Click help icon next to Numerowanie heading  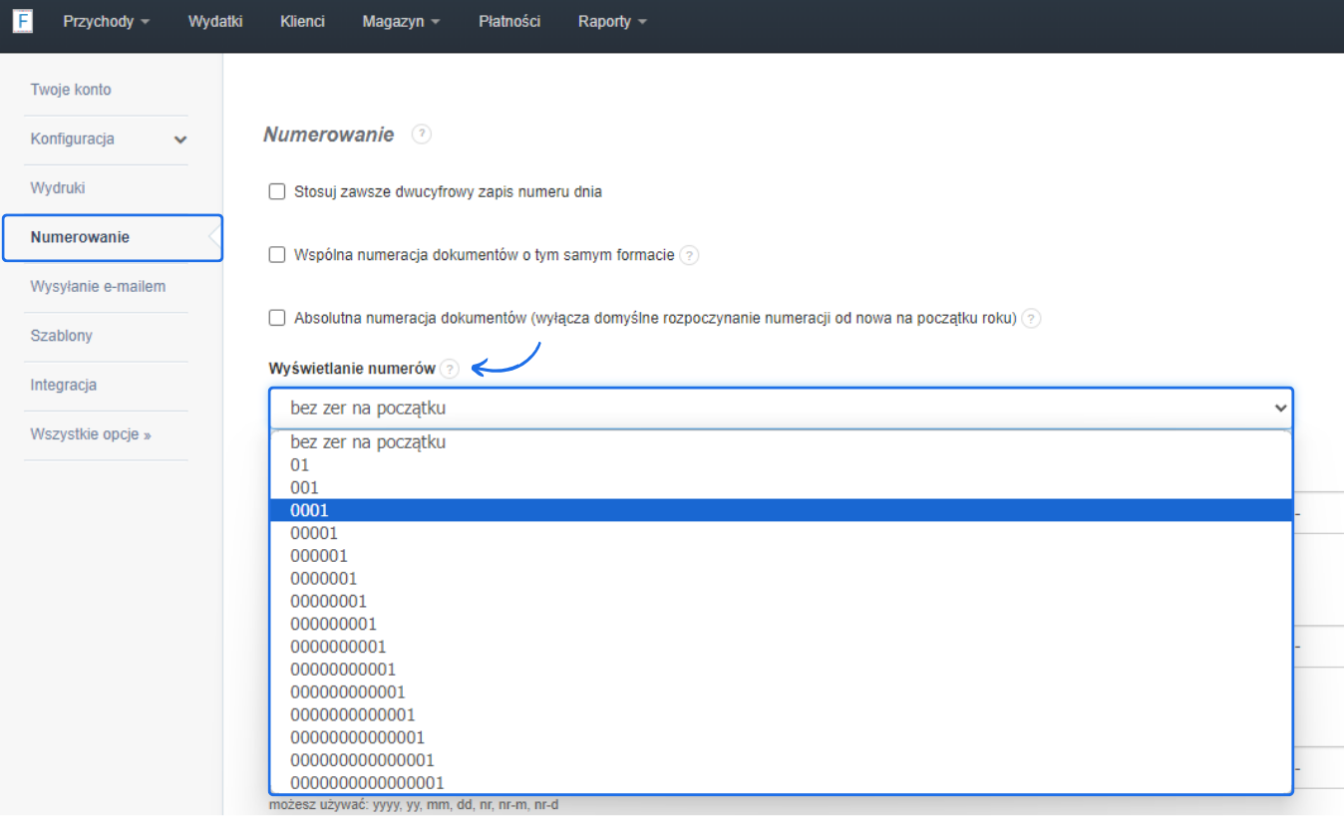pyautogui.click(x=422, y=135)
